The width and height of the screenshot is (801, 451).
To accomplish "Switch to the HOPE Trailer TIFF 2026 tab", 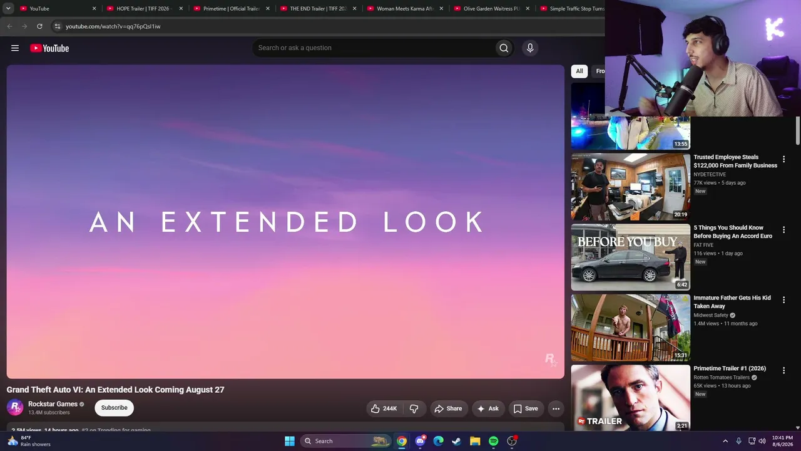I will 144,9.
